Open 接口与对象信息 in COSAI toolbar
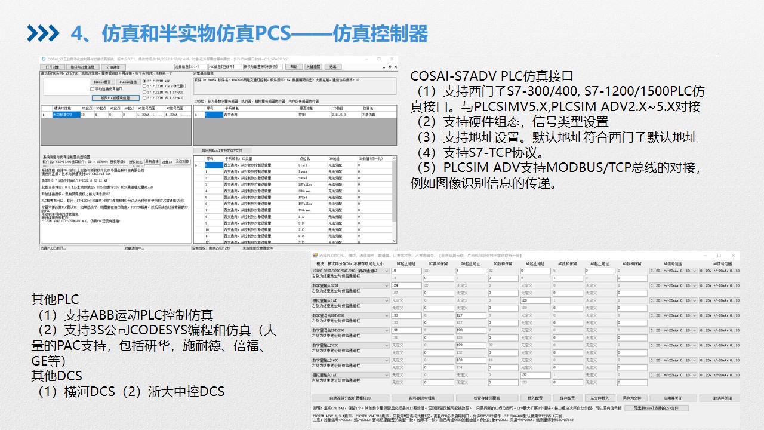The height and width of the screenshot is (430, 764). tap(83, 67)
